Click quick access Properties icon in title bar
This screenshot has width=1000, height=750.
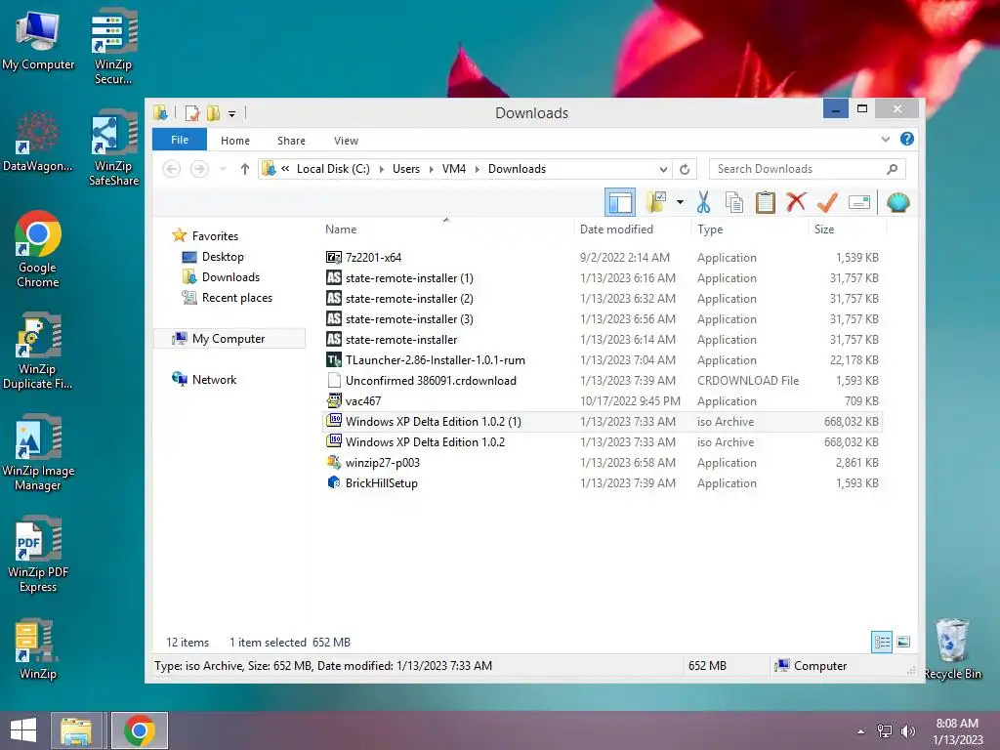[192, 113]
